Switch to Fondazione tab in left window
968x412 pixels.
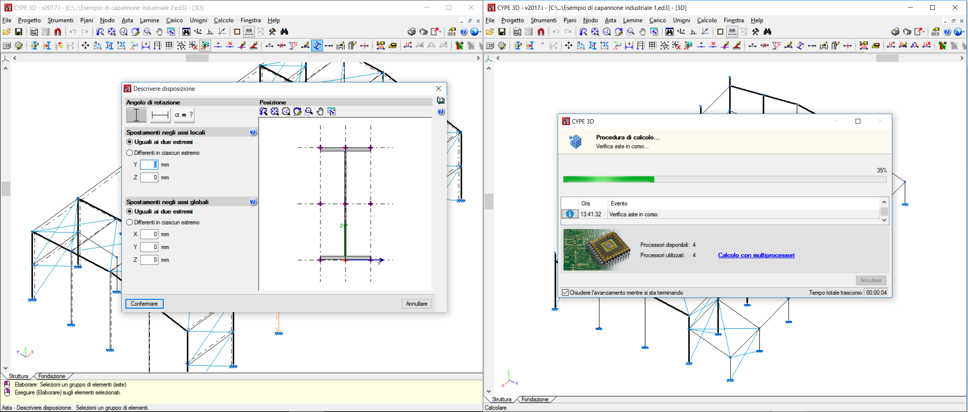click(52, 376)
